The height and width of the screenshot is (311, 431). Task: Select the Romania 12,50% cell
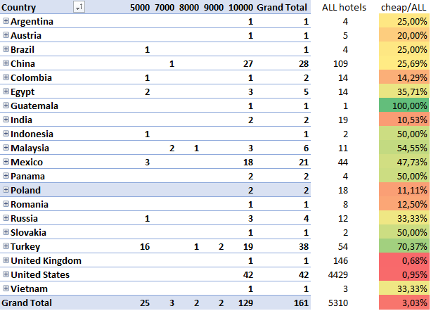404,204
